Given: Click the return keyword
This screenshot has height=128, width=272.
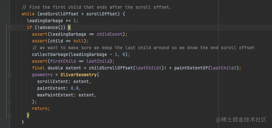Looking at the screenshot, I should [40, 108].
